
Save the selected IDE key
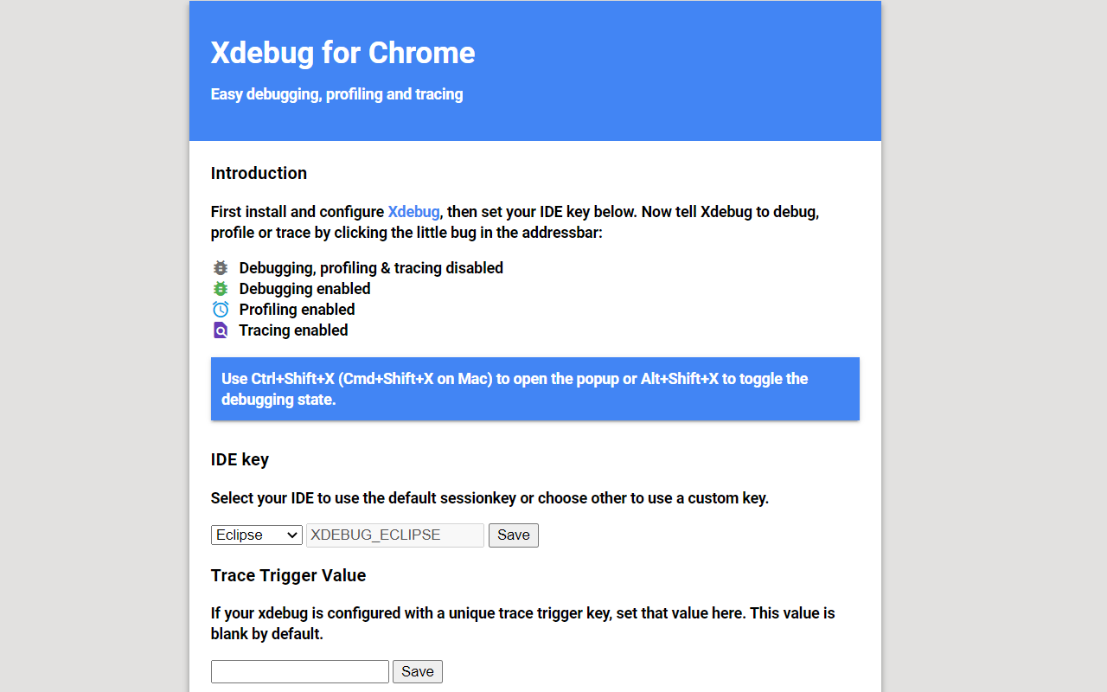coord(513,535)
